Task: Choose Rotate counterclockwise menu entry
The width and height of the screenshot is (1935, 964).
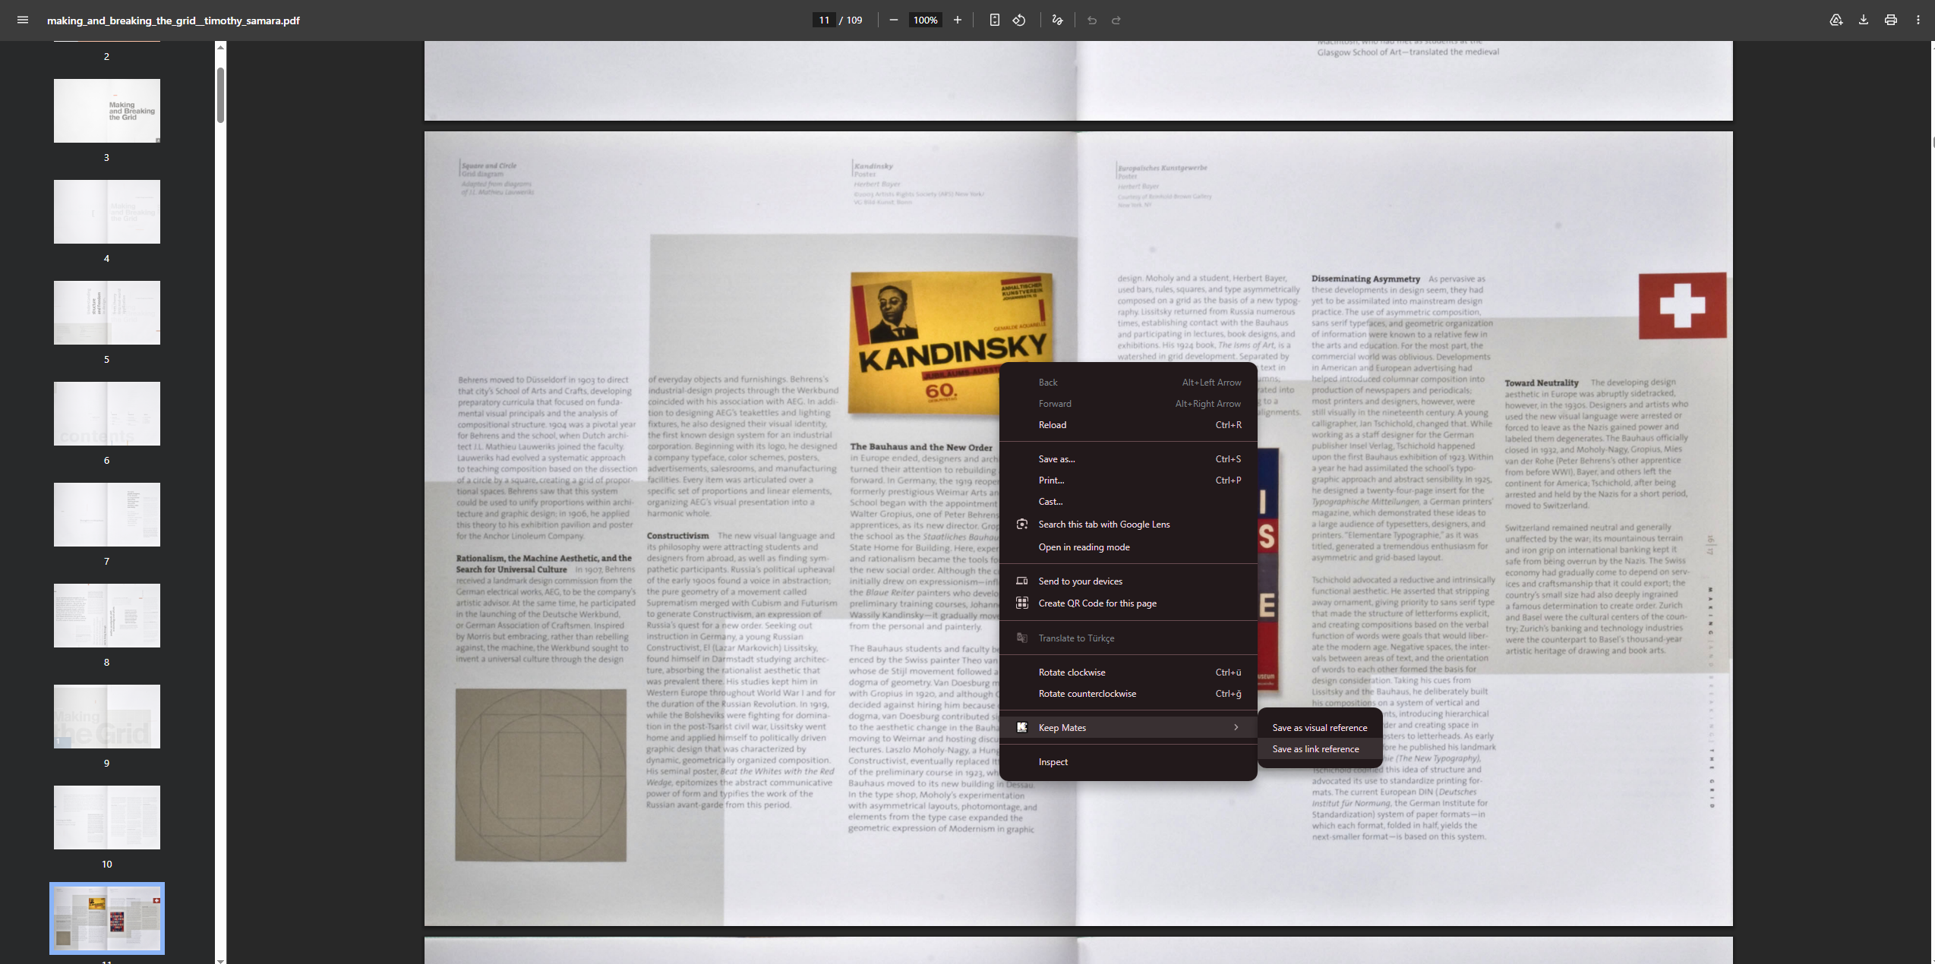Action: 1128,694
